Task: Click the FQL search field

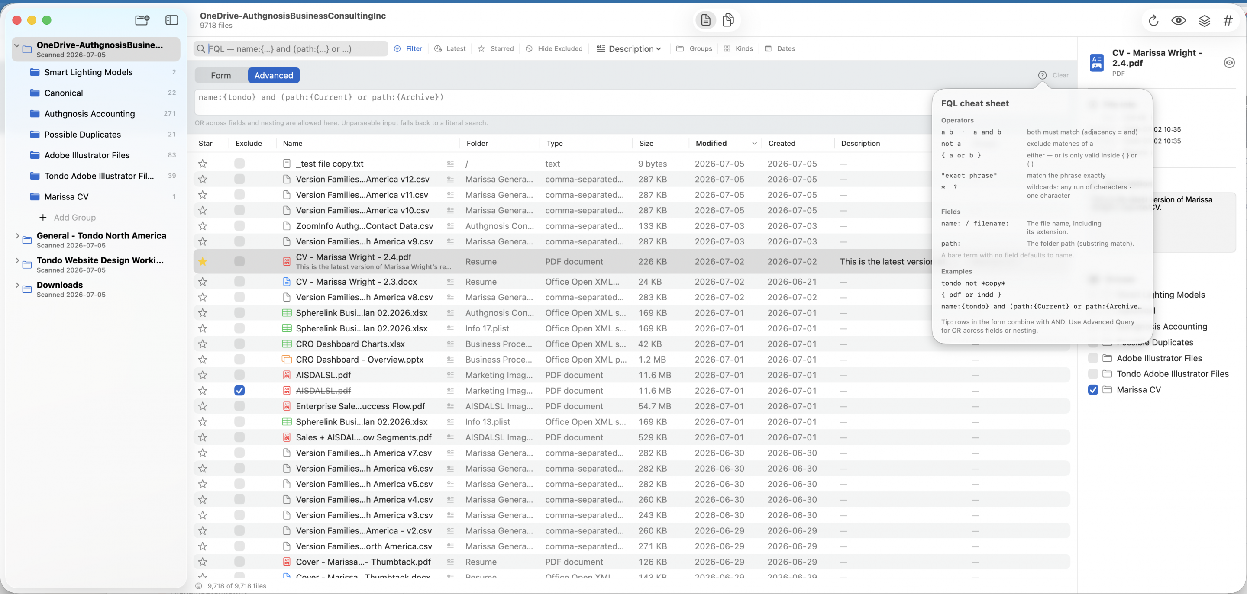Action: tap(291, 48)
